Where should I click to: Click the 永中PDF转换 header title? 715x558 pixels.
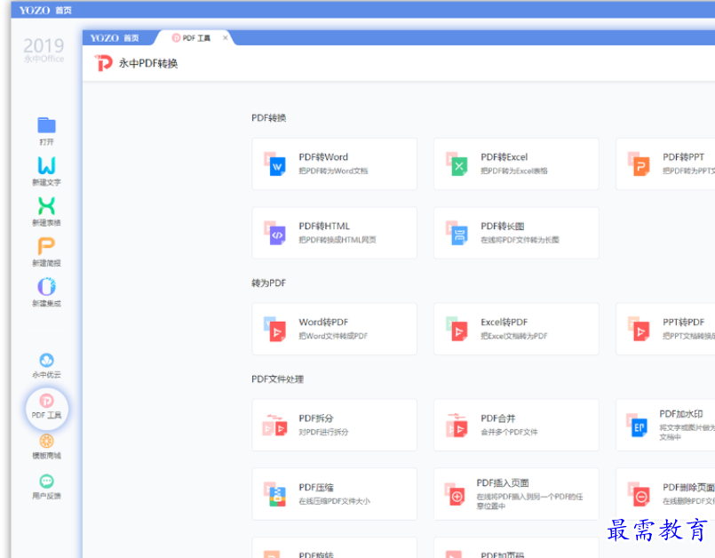pos(148,63)
